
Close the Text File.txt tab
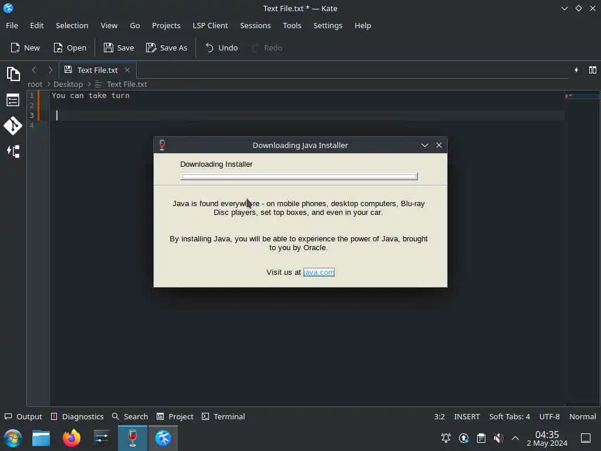tap(127, 70)
